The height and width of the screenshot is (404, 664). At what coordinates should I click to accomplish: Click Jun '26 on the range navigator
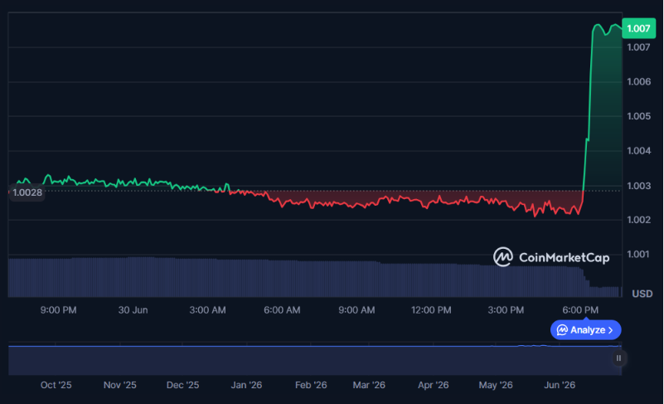point(560,385)
